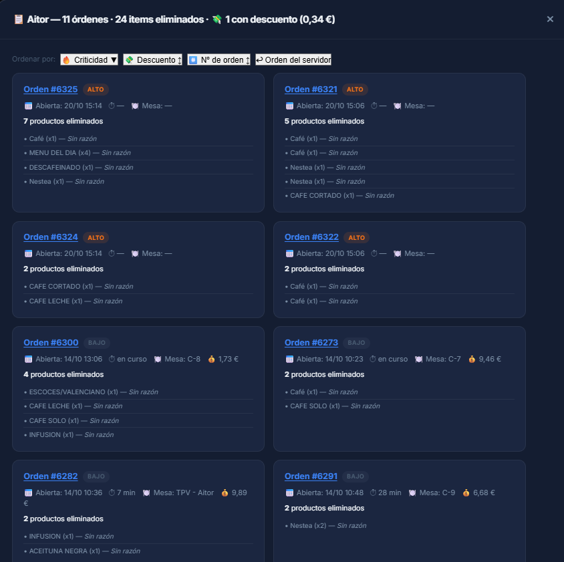The width and height of the screenshot is (564, 562).
Task: Click money bag icon next to 1,73 €
Action: pos(211,359)
